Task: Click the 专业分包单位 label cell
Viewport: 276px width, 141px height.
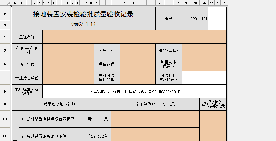Action: (27, 78)
